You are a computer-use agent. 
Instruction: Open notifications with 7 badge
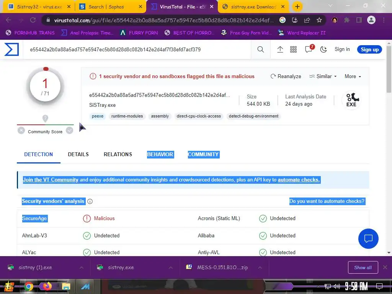pyautogui.click(x=309, y=49)
